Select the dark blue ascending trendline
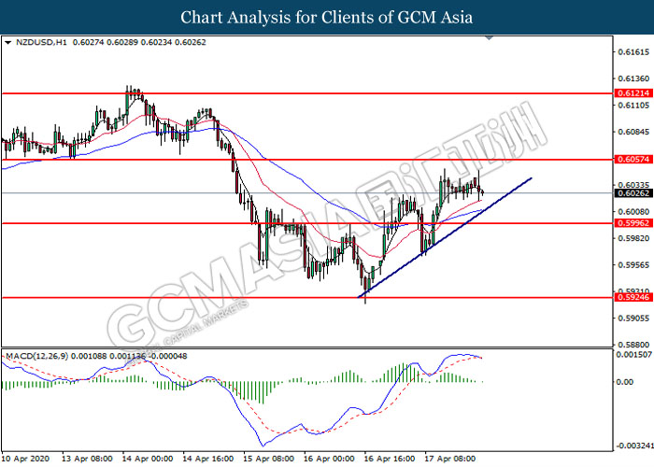The width and height of the screenshot is (654, 467). 445,237
